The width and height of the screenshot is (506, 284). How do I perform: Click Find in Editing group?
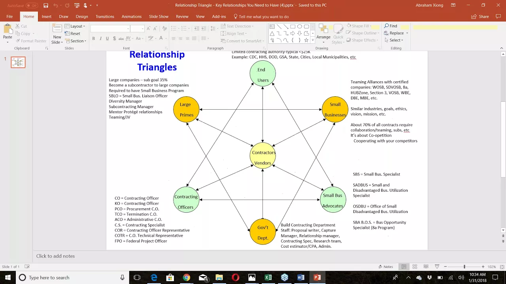[391, 26]
